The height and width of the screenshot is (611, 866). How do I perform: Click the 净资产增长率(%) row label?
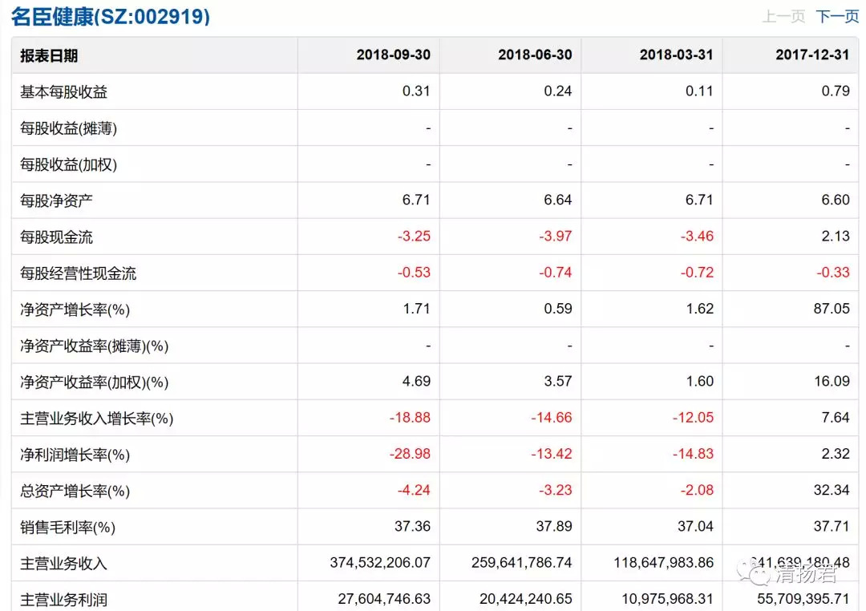click(75, 310)
